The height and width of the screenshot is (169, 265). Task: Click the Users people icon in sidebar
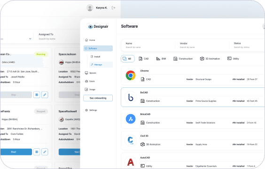[86, 81]
